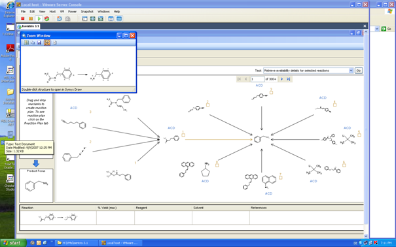This screenshot has width=396, height=247.
Task: Tick the orange checkbox beside reaction 3
Action: (x=271, y=93)
